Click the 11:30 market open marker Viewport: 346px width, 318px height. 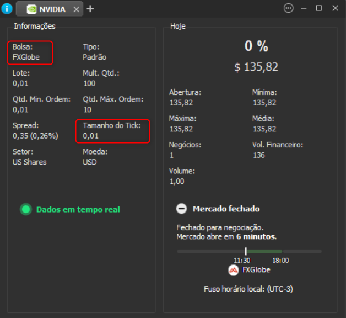246,251
